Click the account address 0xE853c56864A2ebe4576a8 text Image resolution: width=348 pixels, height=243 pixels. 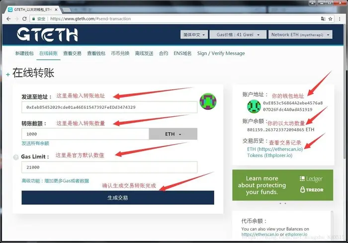click(293, 103)
